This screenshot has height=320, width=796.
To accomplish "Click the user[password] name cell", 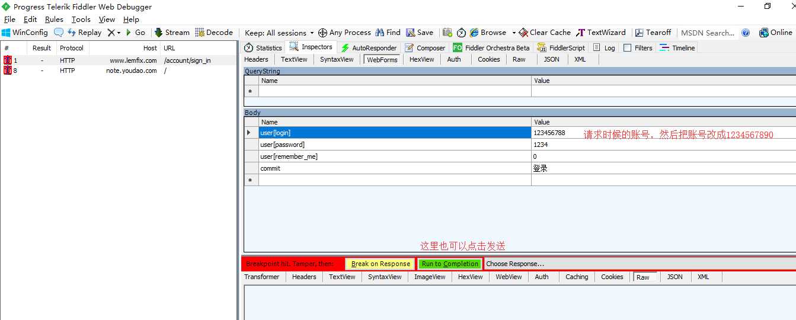I will [x=395, y=145].
